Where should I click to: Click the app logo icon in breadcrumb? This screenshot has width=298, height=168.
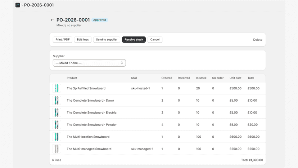18,5
